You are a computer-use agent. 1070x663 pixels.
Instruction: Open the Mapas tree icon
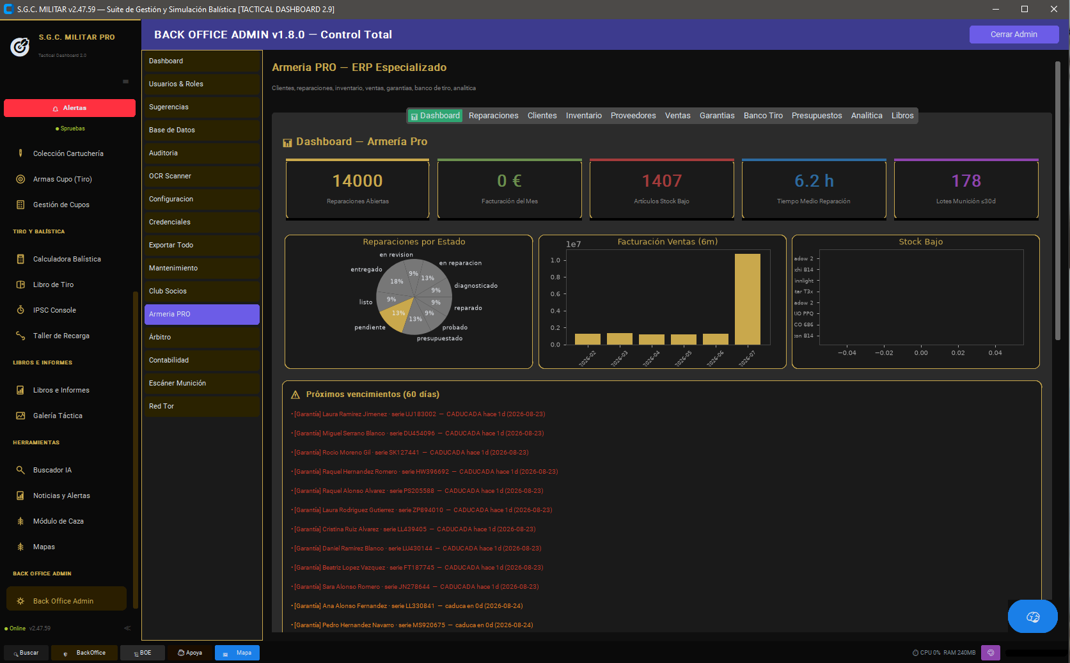coord(20,547)
